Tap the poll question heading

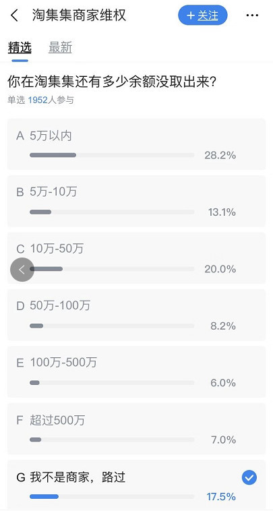(113, 82)
